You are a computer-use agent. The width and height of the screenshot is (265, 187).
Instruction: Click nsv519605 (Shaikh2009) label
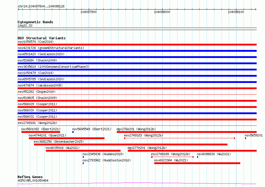(38, 98)
